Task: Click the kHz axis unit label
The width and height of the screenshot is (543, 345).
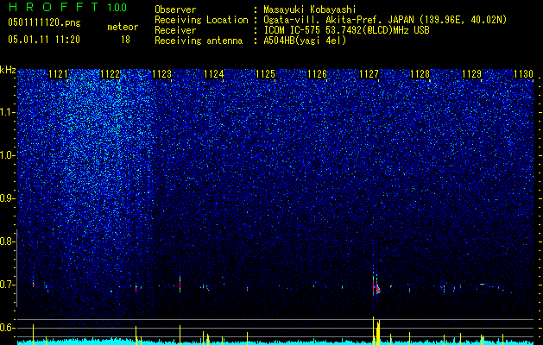Action: (8, 70)
